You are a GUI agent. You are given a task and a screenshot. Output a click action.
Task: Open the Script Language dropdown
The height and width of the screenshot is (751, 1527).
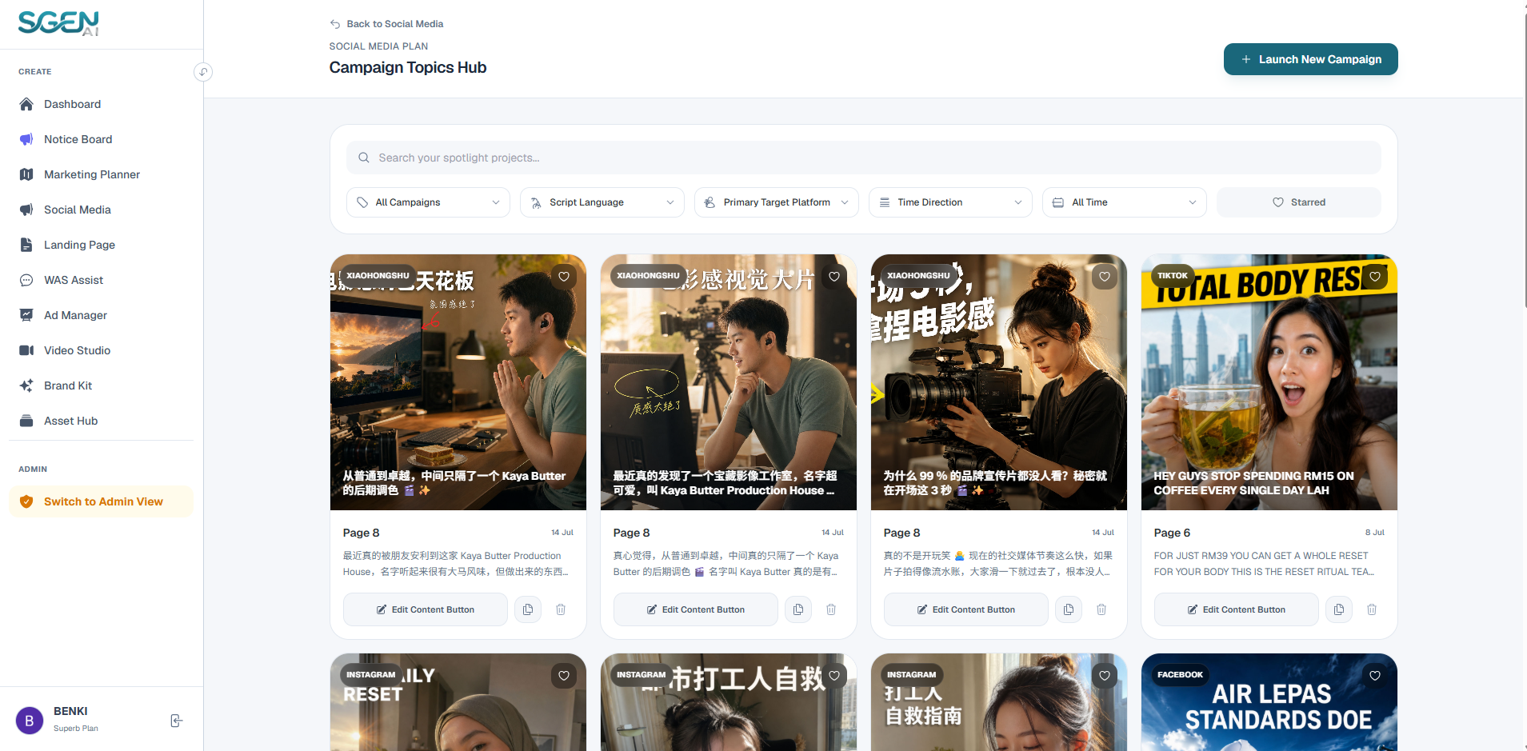[602, 202]
